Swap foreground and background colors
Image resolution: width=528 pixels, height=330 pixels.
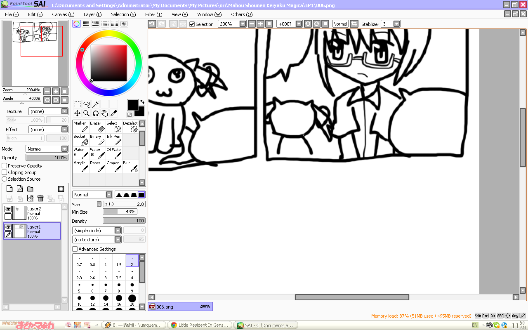[142, 102]
